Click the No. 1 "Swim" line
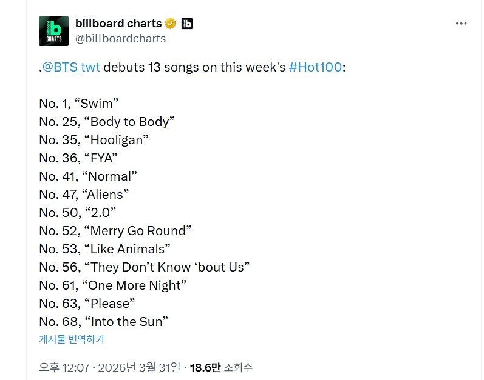 click(x=79, y=104)
